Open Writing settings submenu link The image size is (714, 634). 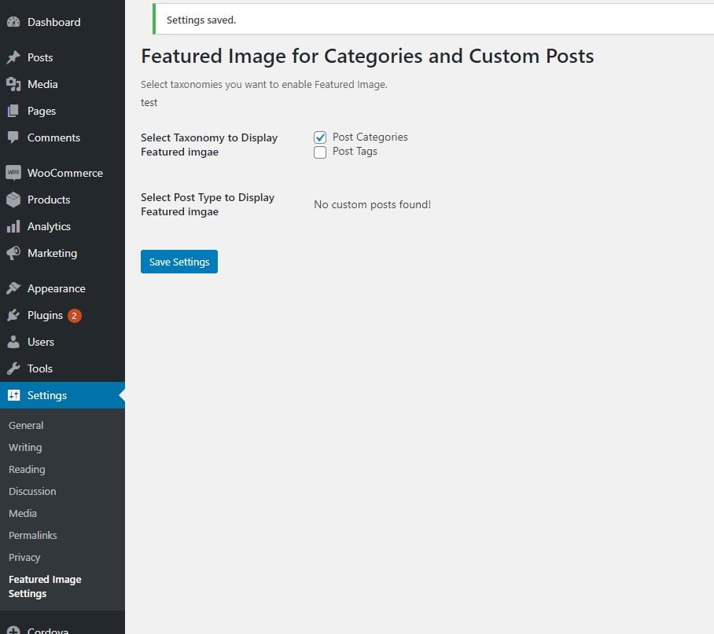click(x=25, y=448)
